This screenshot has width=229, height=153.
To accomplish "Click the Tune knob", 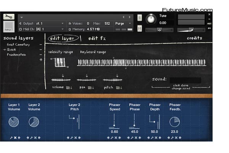I will [x=151, y=19].
